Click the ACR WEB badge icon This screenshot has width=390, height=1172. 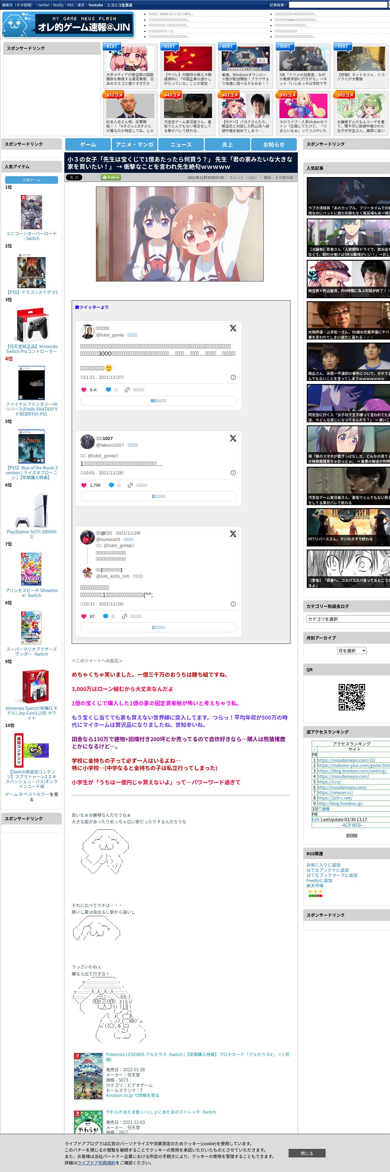point(351,836)
